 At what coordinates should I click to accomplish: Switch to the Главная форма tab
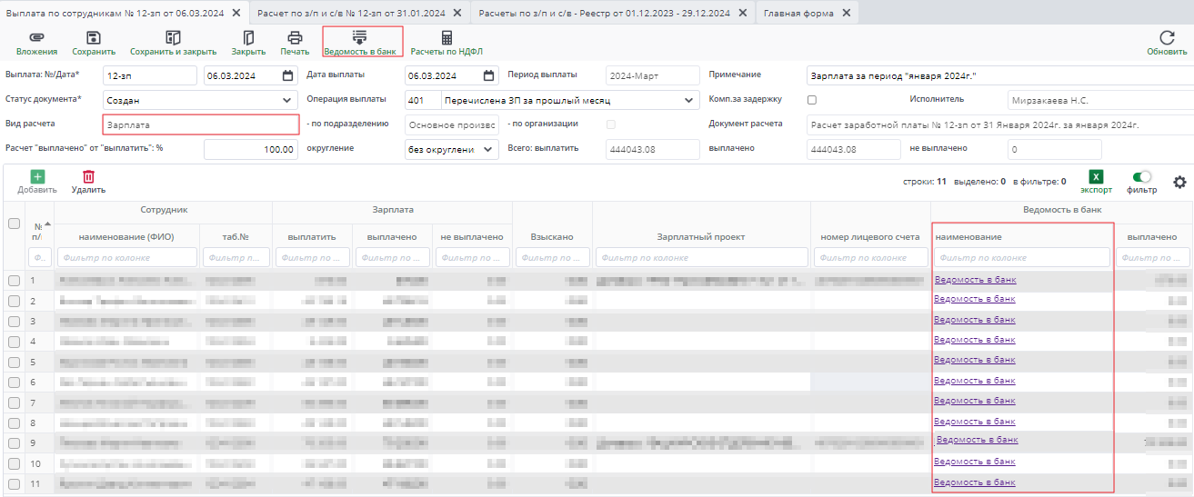click(799, 13)
